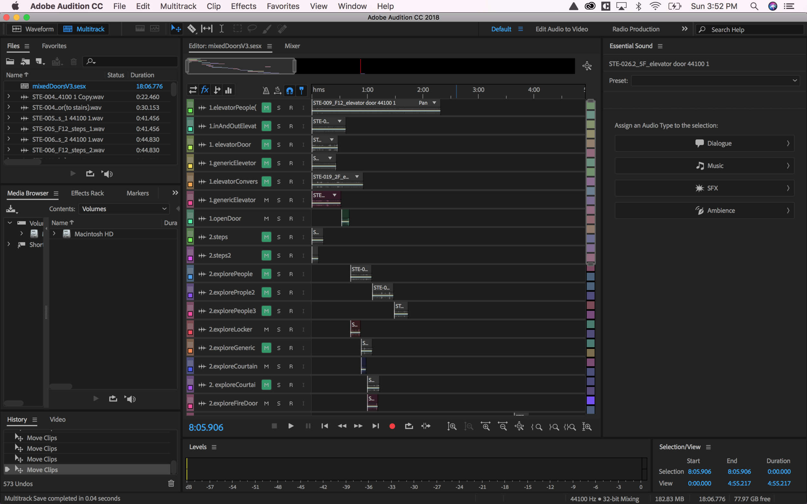Expand the STE-005_F12_steps_1.wav file entry

pyautogui.click(x=9, y=128)
